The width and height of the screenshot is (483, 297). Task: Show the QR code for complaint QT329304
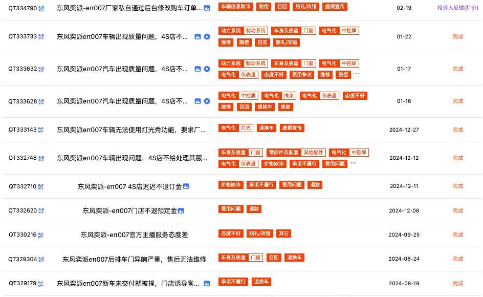pyautogui.click(x=41, y=260)
